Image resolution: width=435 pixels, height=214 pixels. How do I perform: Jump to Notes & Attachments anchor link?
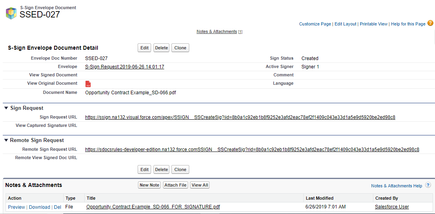point(217,32)
